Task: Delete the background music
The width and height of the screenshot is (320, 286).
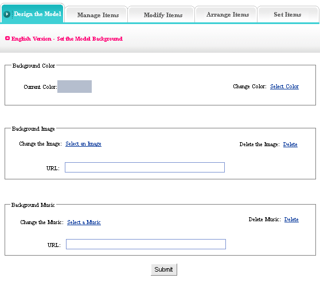Action: 291,220
